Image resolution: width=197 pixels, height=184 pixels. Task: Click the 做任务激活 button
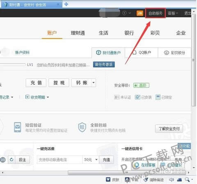point(104,64)
